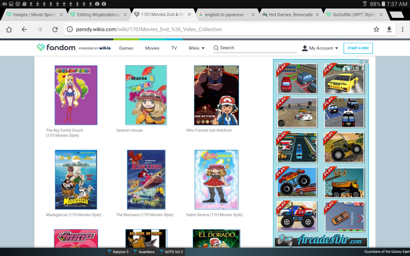Click the My Account person icon
The height and width of the screenshot is (256, 410).
pyautogui.click(x=305, y=48)
